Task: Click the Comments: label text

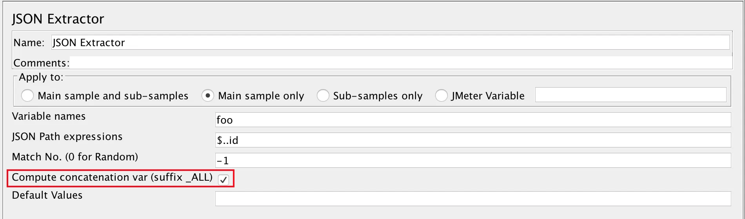Action: (41, 63)
